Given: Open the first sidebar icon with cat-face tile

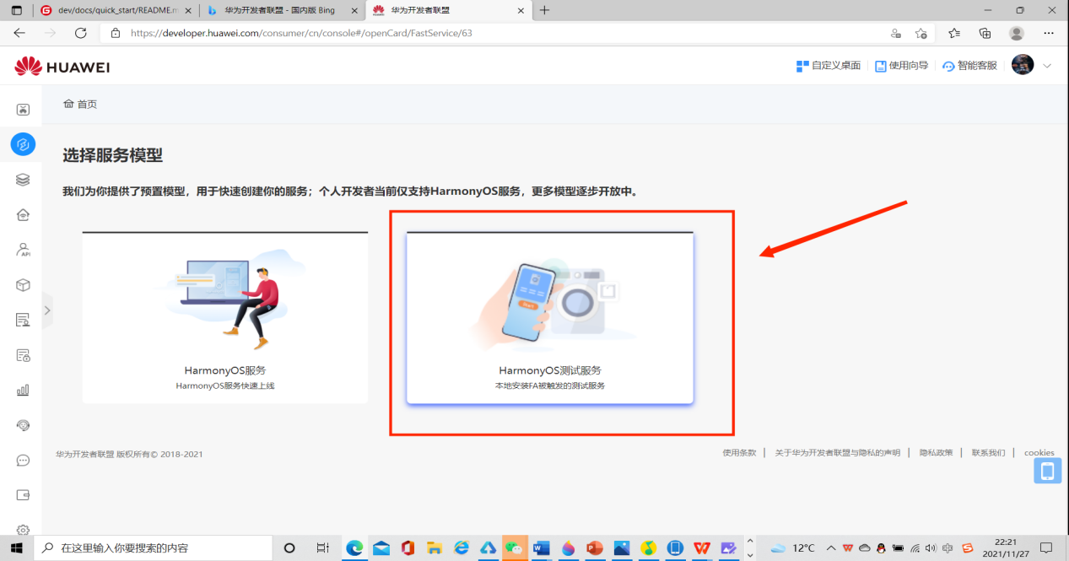Looking at the screenshot, I should 24,109.
